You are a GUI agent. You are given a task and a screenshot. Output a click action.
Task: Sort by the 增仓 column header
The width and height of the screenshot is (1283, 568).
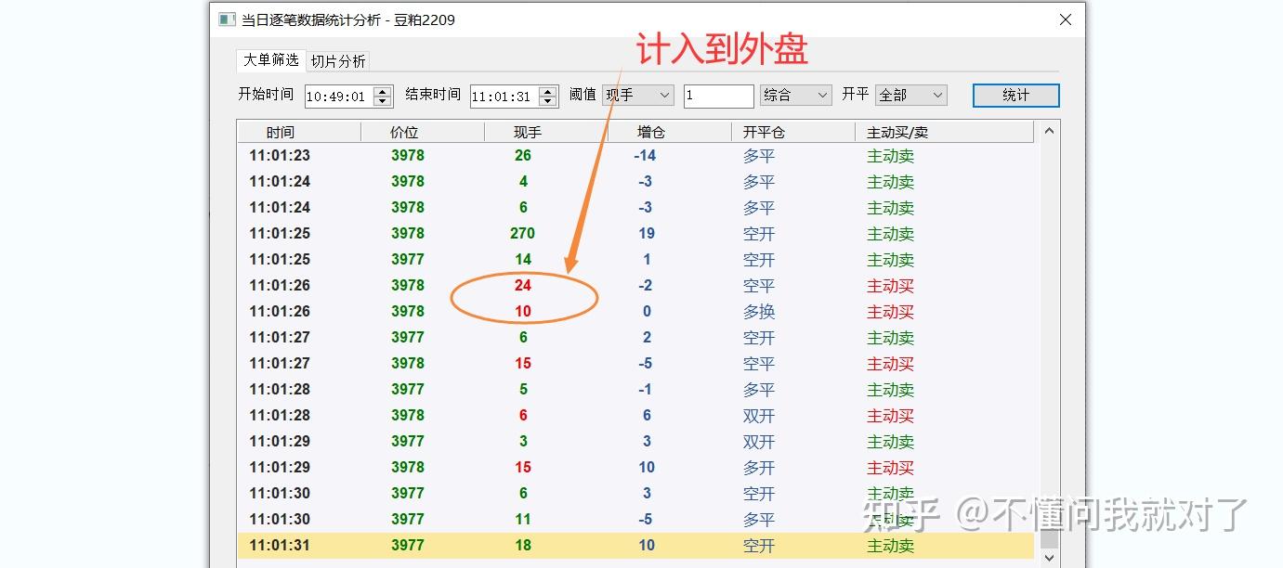pos(670,132)
